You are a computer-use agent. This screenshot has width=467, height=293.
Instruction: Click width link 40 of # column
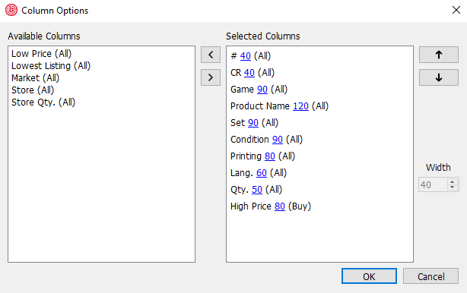(246, 56)
